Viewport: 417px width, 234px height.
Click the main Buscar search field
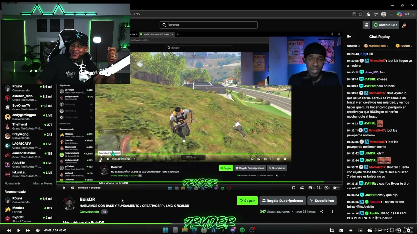pyautogui.click(x=208, y=25)
